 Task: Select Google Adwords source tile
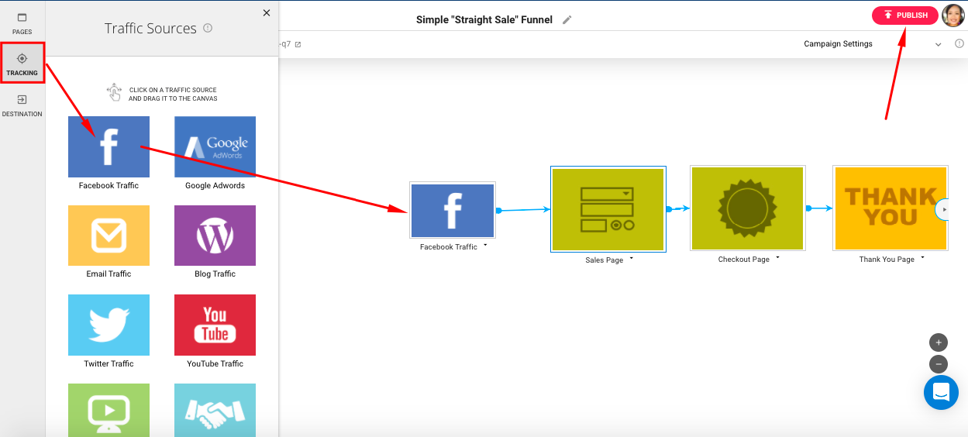[215, 147]
